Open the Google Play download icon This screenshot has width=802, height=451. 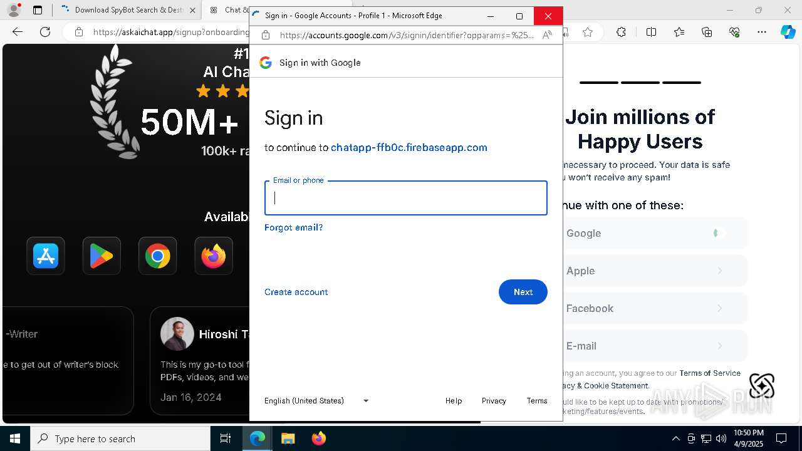102,256
